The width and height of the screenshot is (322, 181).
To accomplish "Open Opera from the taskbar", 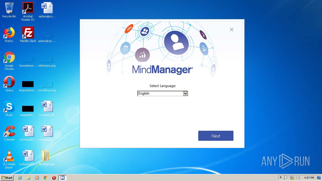I will point(54,178).
